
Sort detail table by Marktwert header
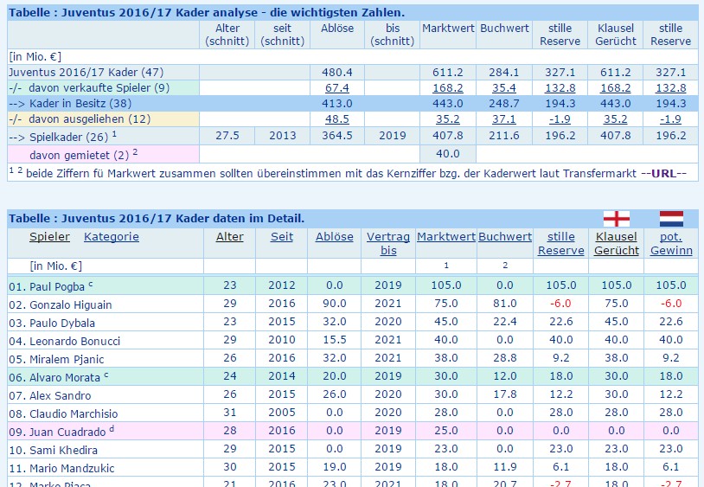click(445, 236)
